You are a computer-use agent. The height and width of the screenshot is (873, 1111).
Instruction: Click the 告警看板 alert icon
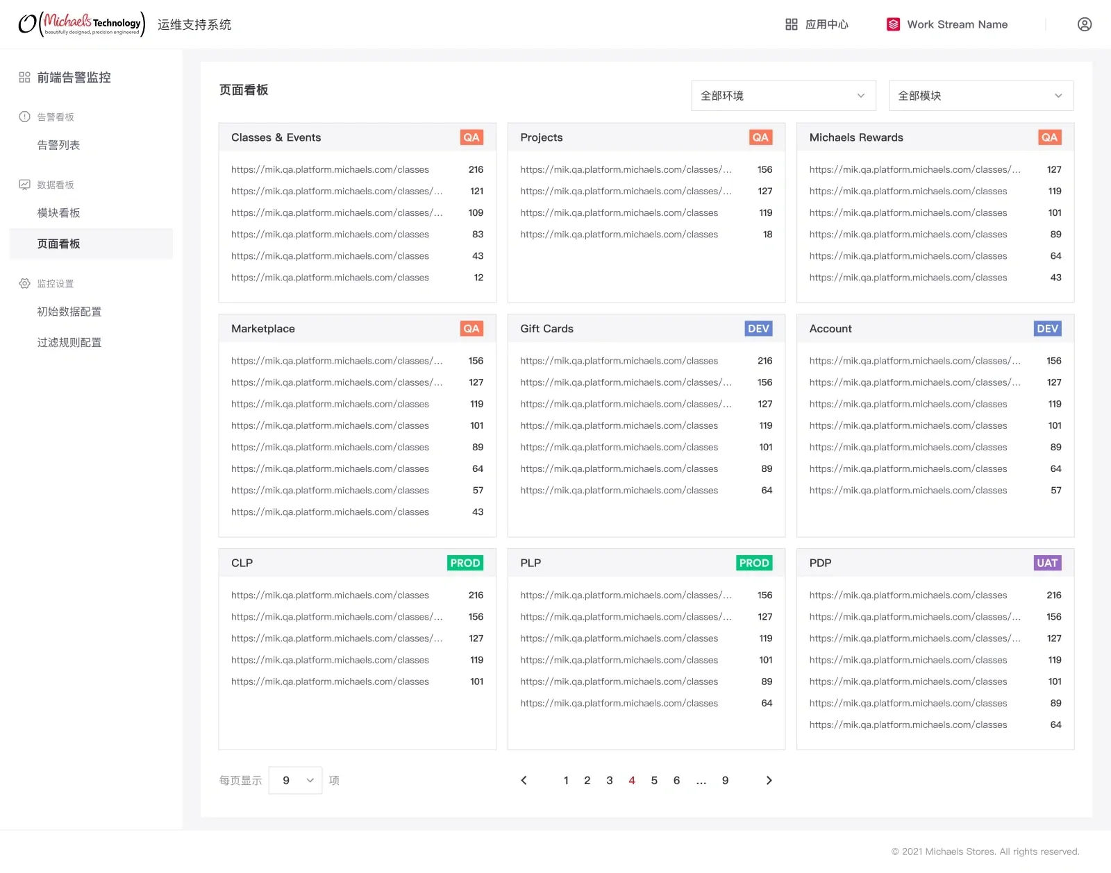[x=24, y=117]
